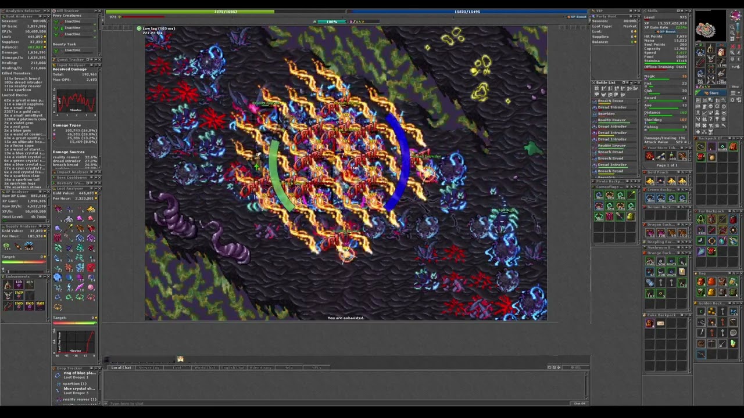This screenshot has height=418, width=744.
Task: Switch to the Local Chat tab
Action: click(x=121, y=367)
